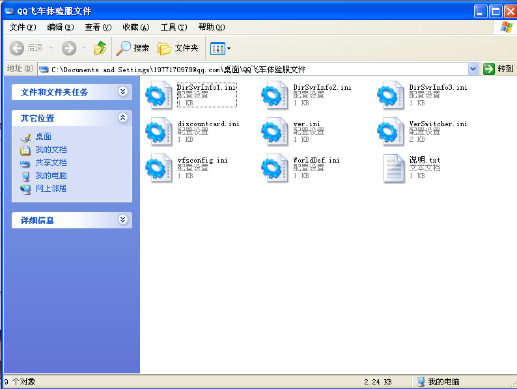The height and width of the screenshot is (389, 517).
Task: Select the VerSwitcher.ini file icon
Action: [x=391, y=132]
